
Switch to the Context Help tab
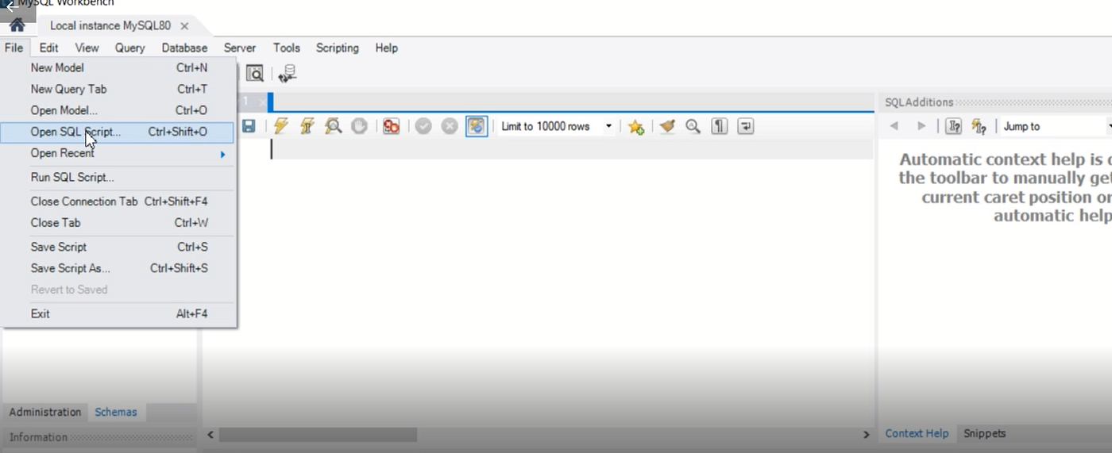917,433
